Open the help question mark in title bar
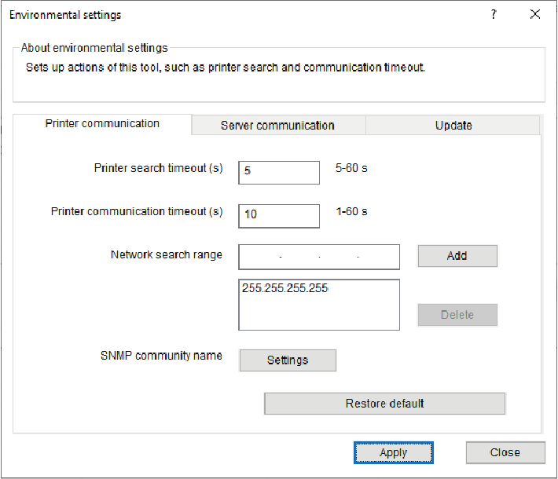The image size is (558, 479). point(494,15)
